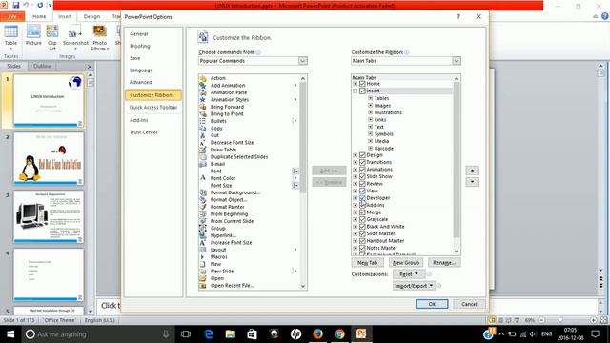This screenshot has width=610, height=343.
Task: Open Google Chrome from taskbar
Action: (x=339, y=333)
